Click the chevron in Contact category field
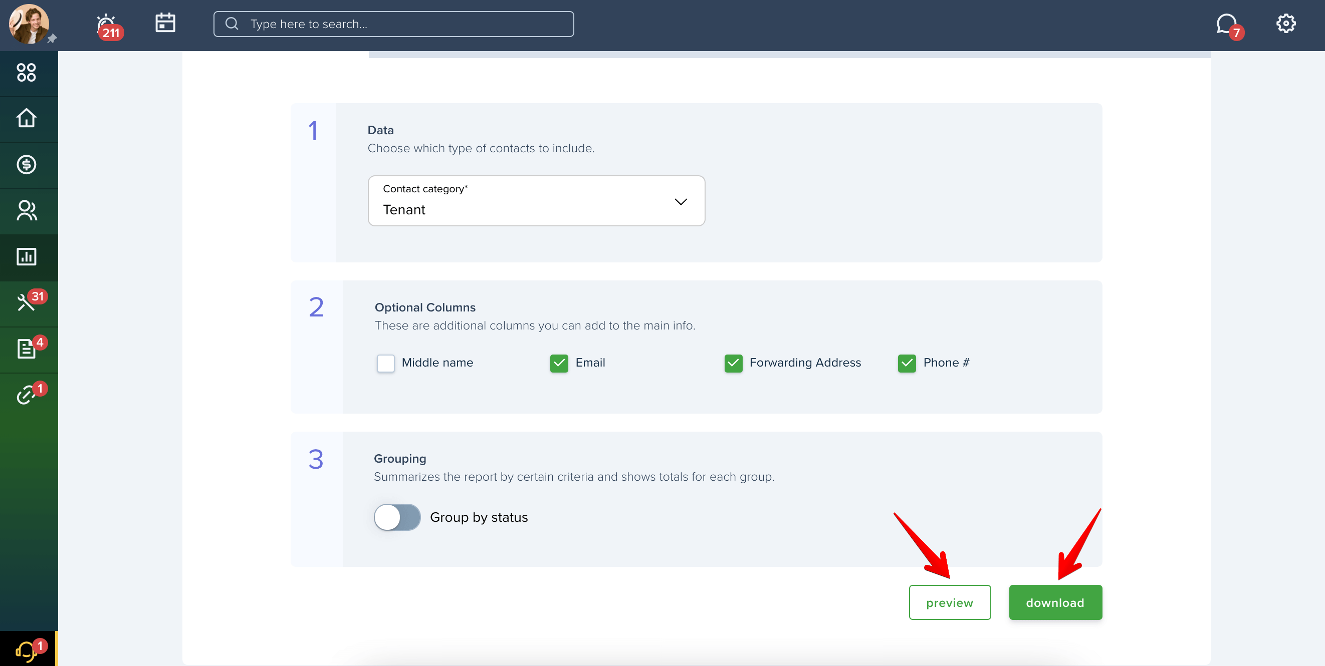Viewport: 1325px width, 666px height. tap(681, 202)
